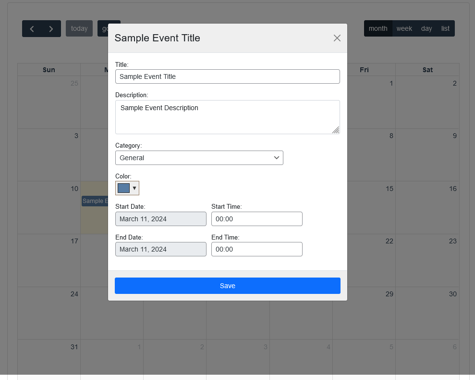
Task: Switch to list view
Action: click(446, 28)
